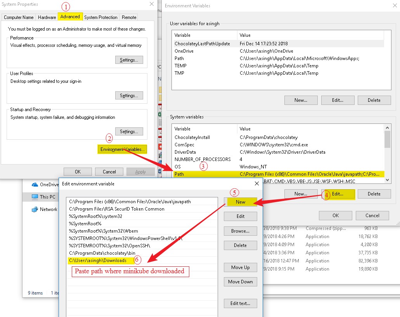400x317 pixels.
Task: Click Edit in Edit environment variable dialog
Action: click(x=240, y=216)
